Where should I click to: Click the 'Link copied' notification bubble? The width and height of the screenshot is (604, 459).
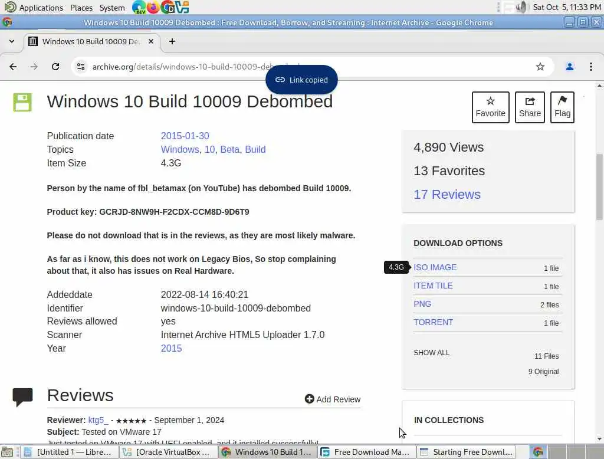[301, 80]
